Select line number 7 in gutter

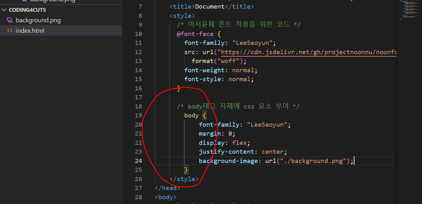141,6
